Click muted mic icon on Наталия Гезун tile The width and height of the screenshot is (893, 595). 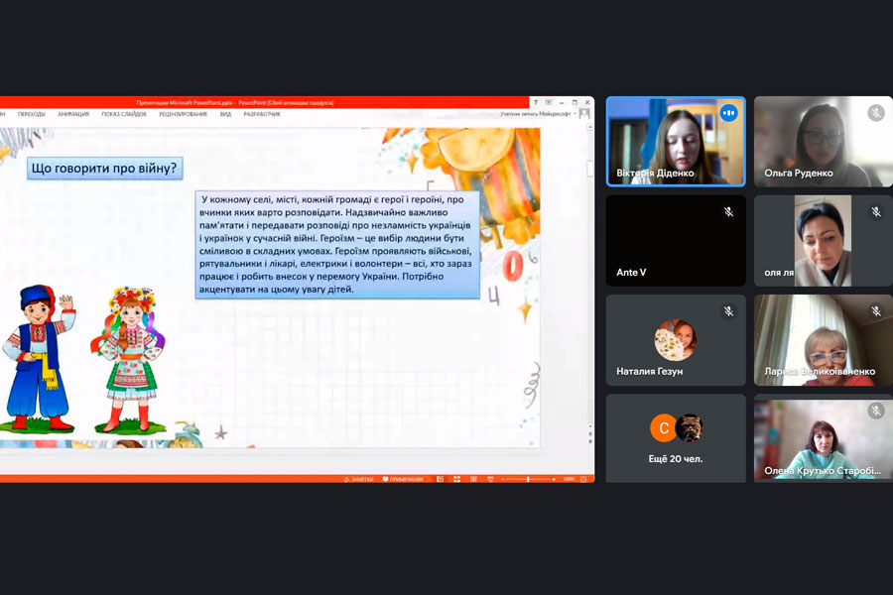click(x=728, y=311)
